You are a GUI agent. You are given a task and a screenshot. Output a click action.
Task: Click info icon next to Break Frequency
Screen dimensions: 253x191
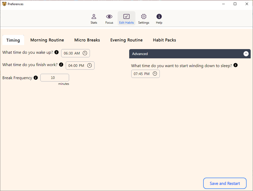click(x=36, y=78)
